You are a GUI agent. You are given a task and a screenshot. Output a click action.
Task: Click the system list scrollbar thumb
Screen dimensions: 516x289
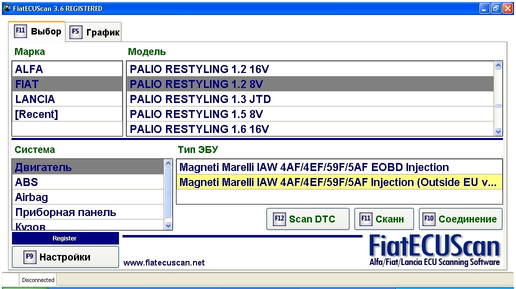168,192
